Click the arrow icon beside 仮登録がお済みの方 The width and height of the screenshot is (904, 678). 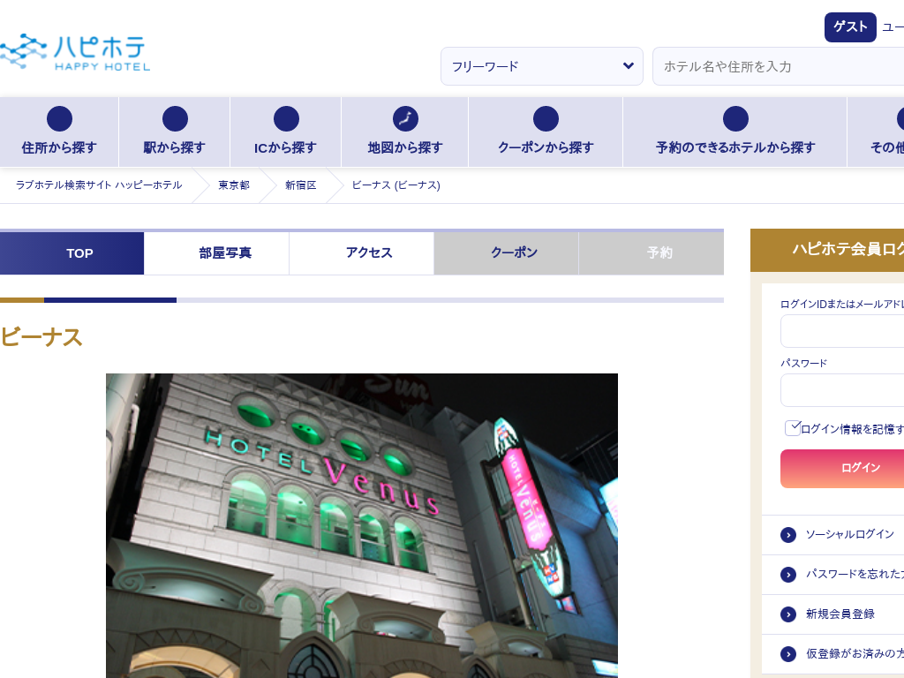pyautogui.click(x=788, y=654)
